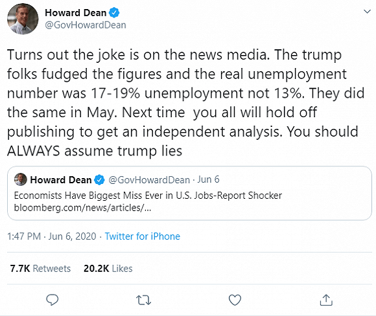Click the main tweet text body
376x316 pixels.
pos(186,103)
